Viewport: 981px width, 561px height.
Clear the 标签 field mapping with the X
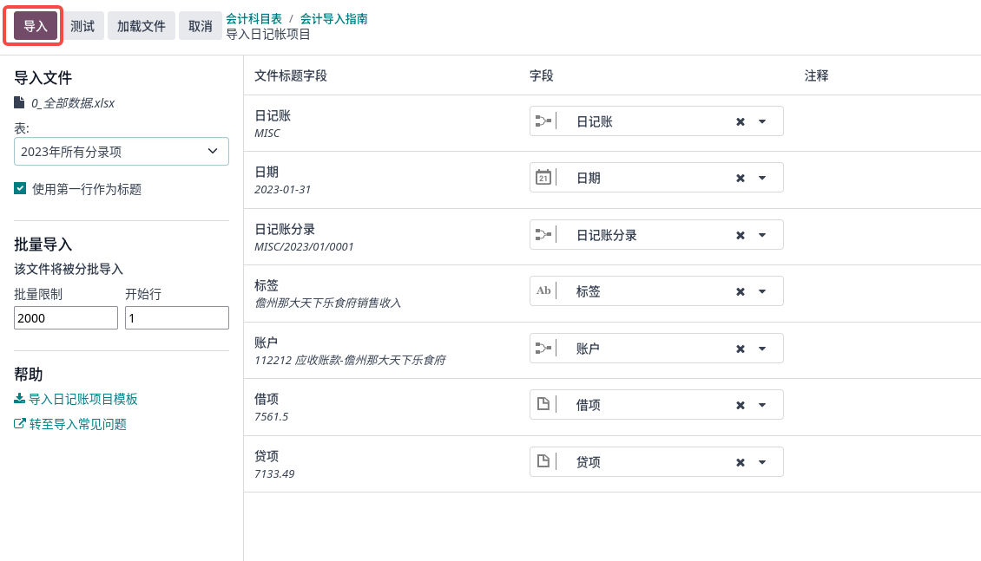coord(741,291)
